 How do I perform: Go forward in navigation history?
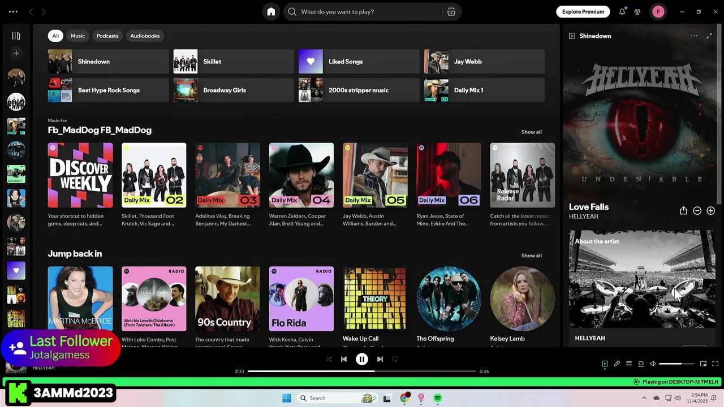click(44, 11)
